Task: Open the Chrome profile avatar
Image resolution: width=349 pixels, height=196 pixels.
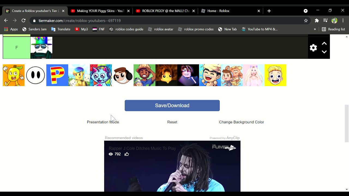Action: [x=334, y=20]
